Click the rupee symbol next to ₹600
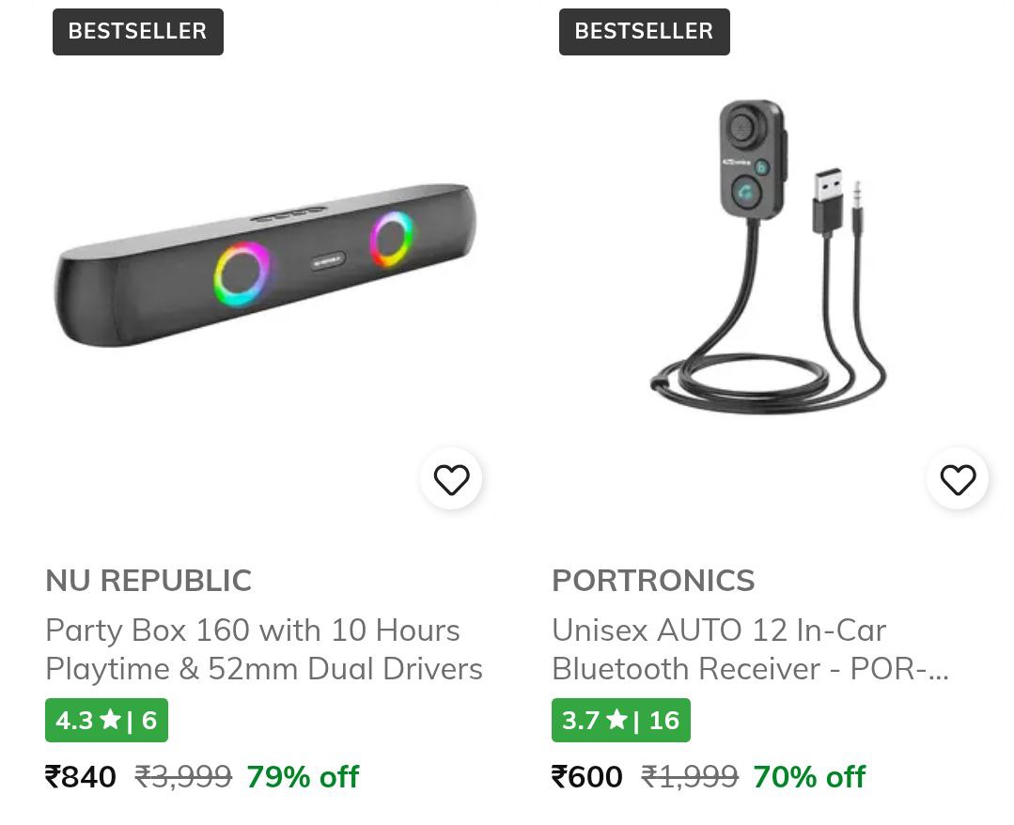 [x=559, y=776]
